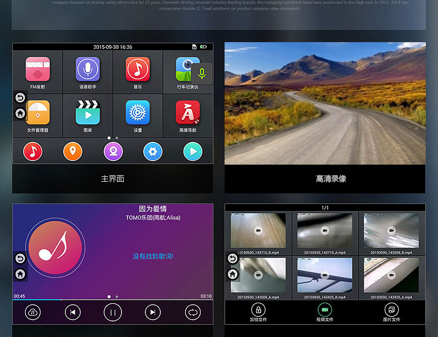This screenshot has width=438, height=337.
Task: Tap the road landscape HD recording image
Action: click(325, 103)
